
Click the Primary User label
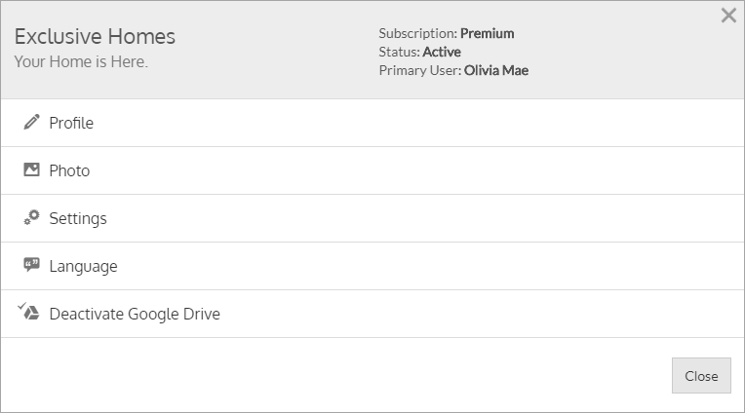pos(419,70)
